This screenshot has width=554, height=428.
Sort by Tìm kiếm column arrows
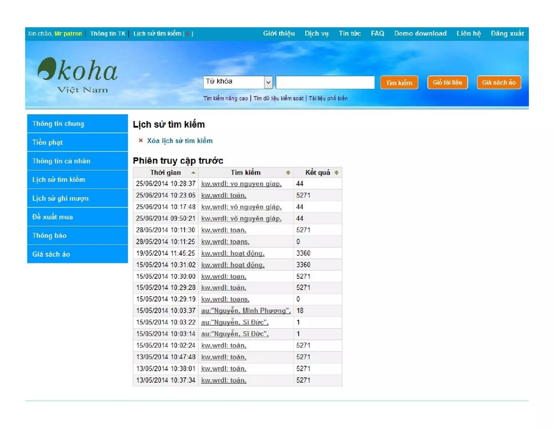coord(288,173)
